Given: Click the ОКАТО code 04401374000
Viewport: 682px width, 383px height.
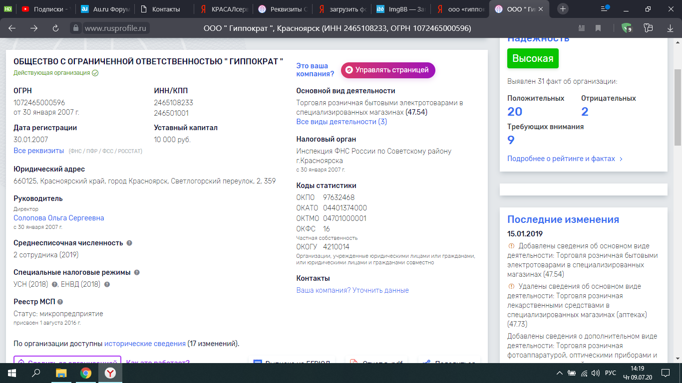Looking at the screenshot, I should [345, 208].
